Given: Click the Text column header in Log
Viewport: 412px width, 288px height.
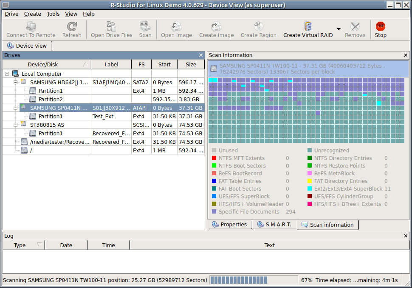Looking at the screenshot, I should [270, 245].
